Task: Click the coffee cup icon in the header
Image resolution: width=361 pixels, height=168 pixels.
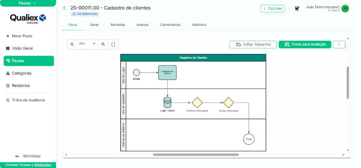Action: click(x=297, y=8)
